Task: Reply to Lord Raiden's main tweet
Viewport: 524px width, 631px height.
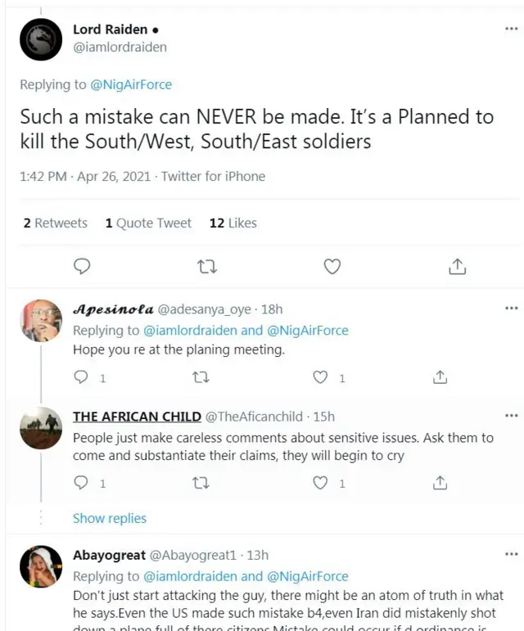Action: point(82,266)
